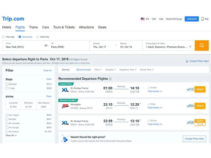This screenshot has width=211, height=158.
Task: Expand the Show All airlines list
Action: click(11, 135)
